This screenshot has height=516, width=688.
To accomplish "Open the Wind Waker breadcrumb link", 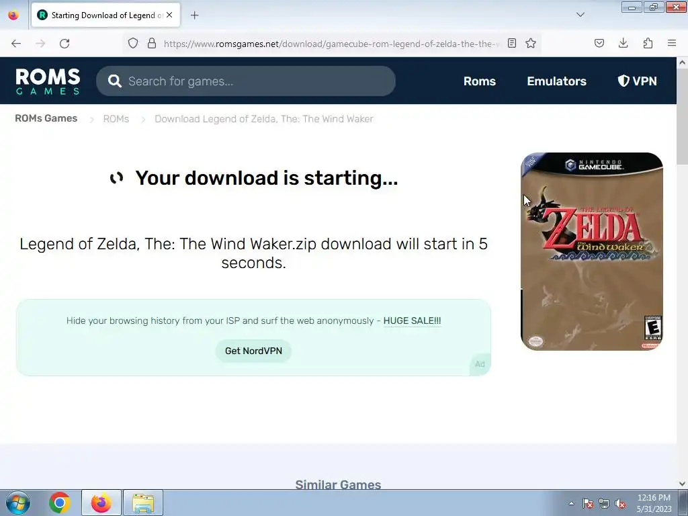I will [x=263, y=119].
